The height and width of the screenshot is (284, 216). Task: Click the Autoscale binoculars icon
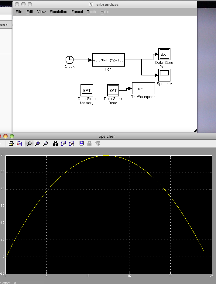(56, 144)
